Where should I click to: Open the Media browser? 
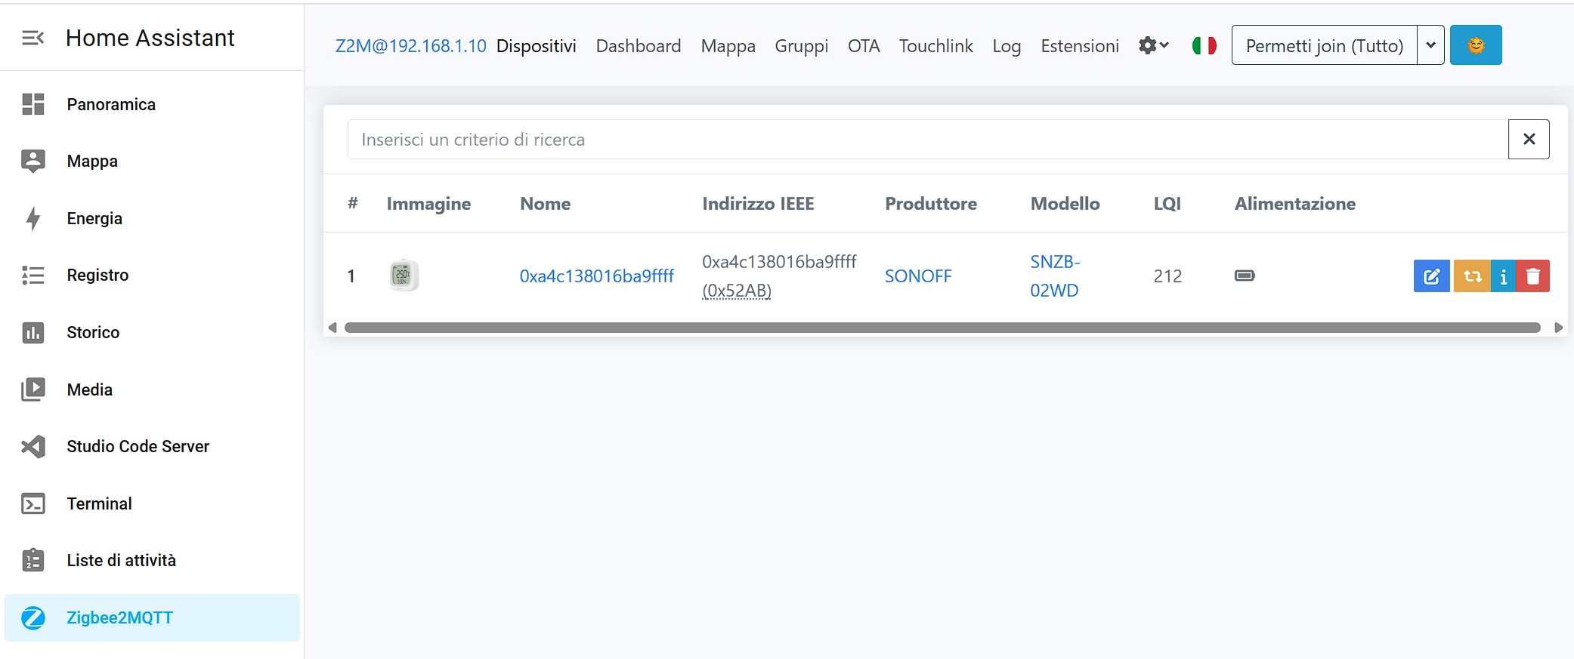pos(152,390)
